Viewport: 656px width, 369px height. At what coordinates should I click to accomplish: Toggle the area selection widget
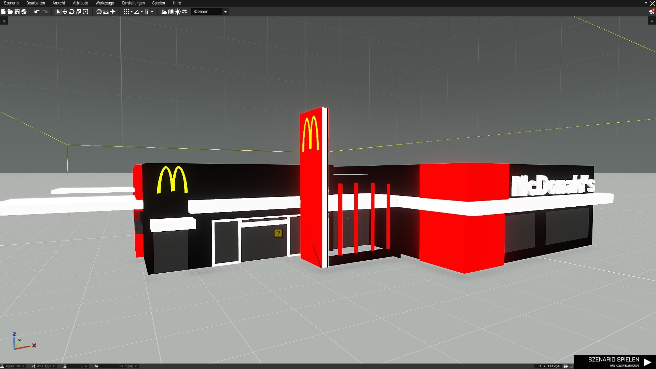(x=85, y=12)
